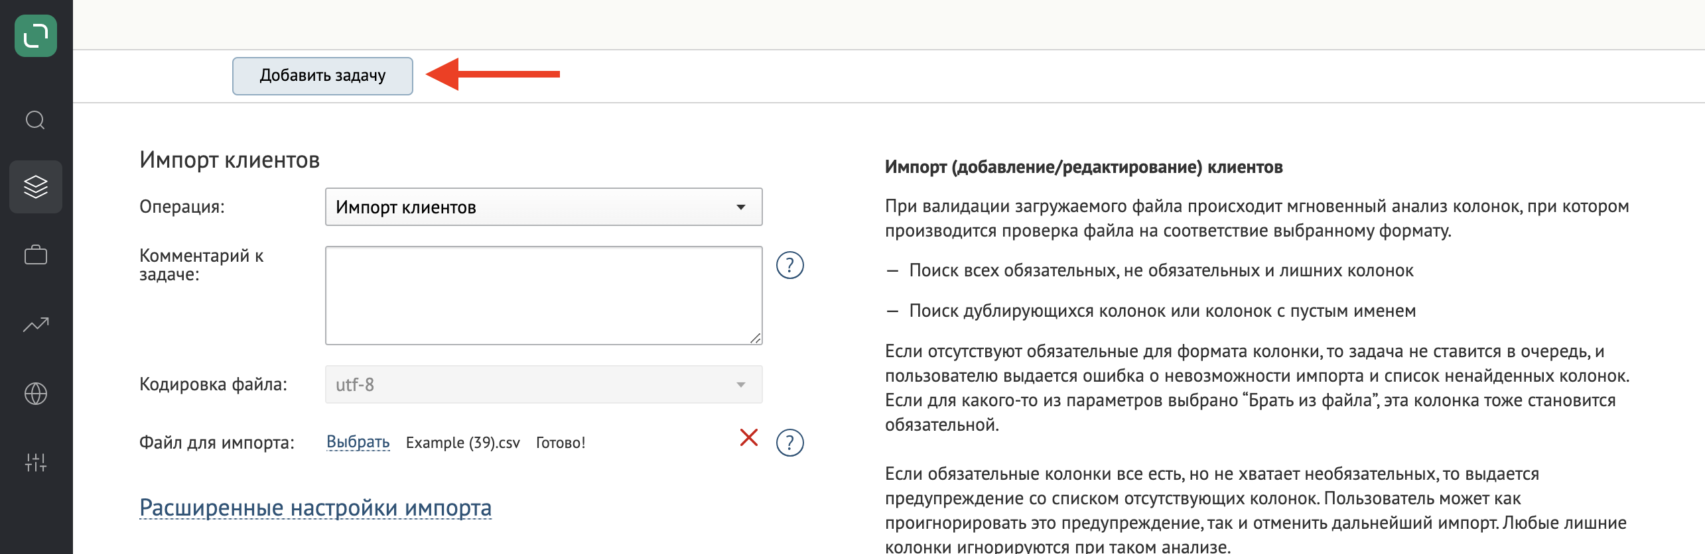Click the Выбрать file link
This screenshot has height=554, width=1705.
(358, 442)
